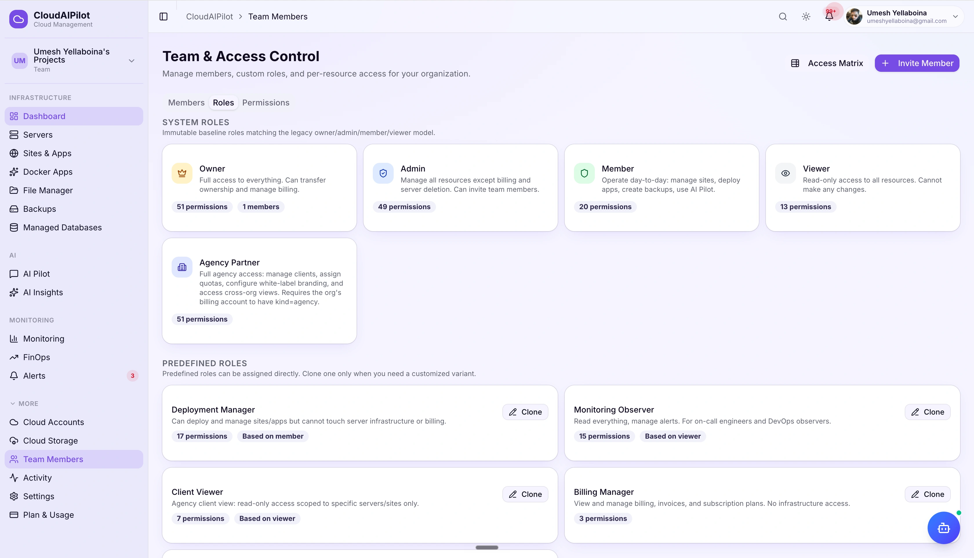
Task: Clone the Monitoring Observer role
Action: 927,412
